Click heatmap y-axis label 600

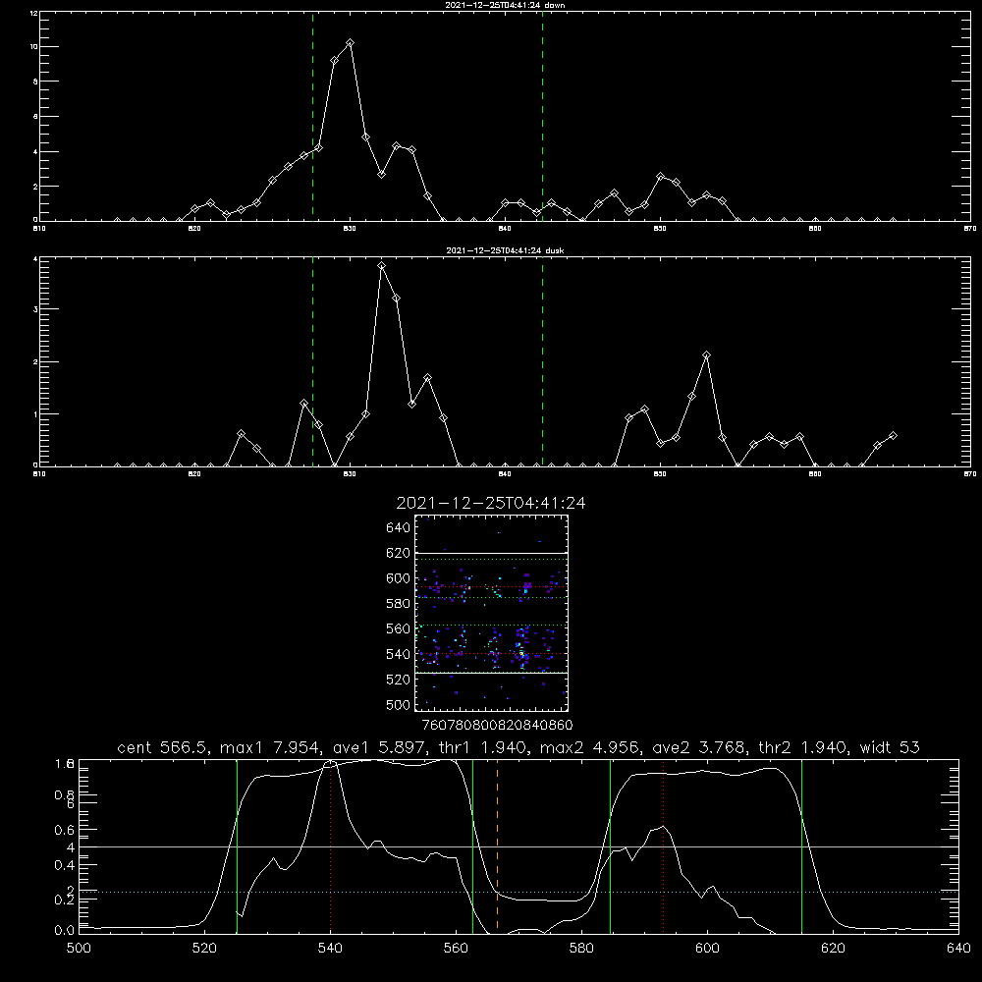399,578
